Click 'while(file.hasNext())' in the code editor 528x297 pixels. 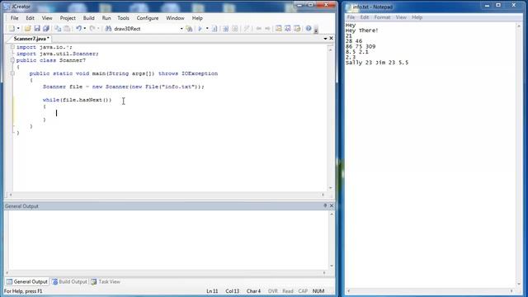pyautogui.click(x=77, y=100)
